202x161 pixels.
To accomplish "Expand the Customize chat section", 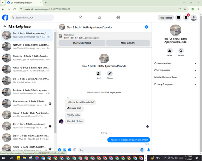I will pyautogui.click(x=175, y=63).
